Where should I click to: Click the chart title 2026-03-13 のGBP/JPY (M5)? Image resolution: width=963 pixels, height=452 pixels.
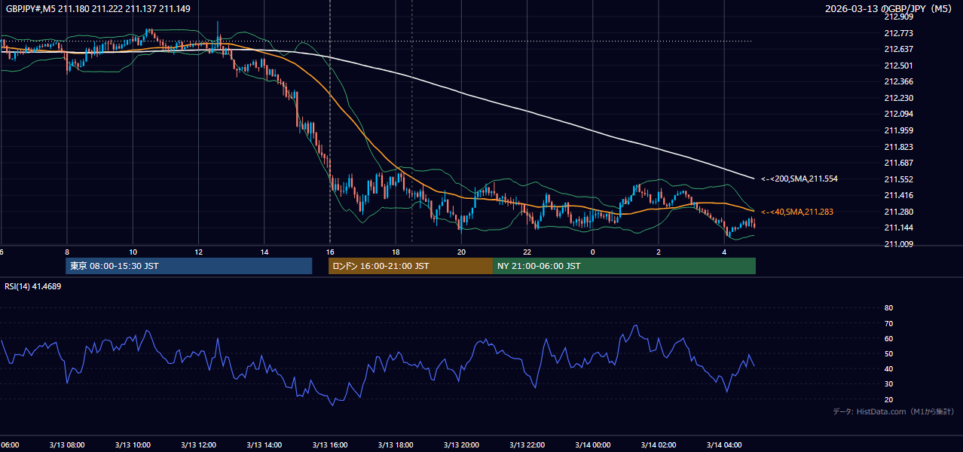pos(889,9)
